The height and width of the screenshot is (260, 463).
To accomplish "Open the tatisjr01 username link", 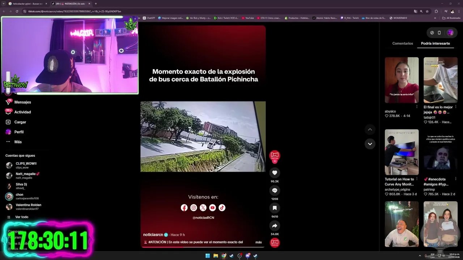I will pyautogui.click(x=429, y=117).
